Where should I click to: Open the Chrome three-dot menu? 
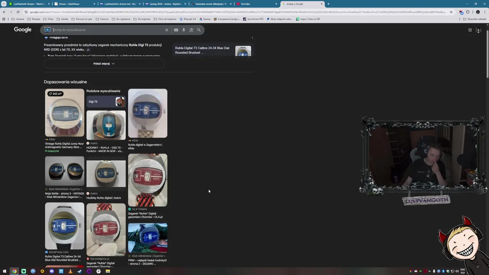tap(484, 12)
